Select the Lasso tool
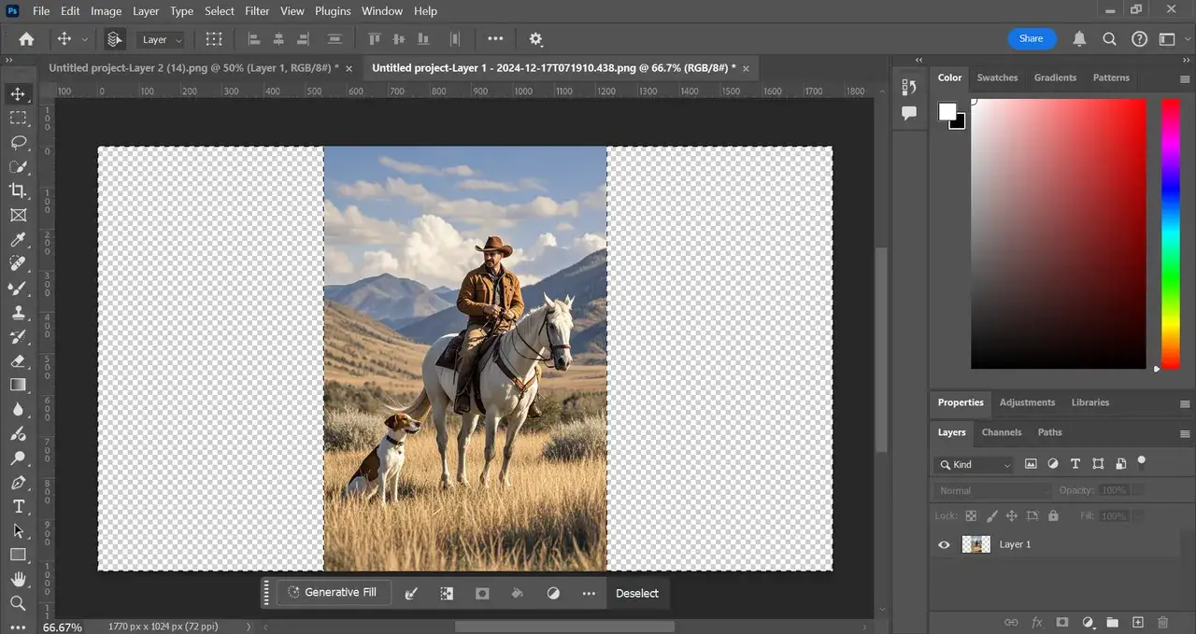 [x=18, y=142]
